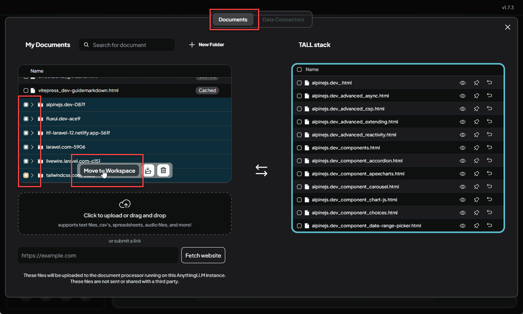The image size is (523, 314).
Task: Pin alpinejs.dev_advanced_async.html
Action: 476,96
